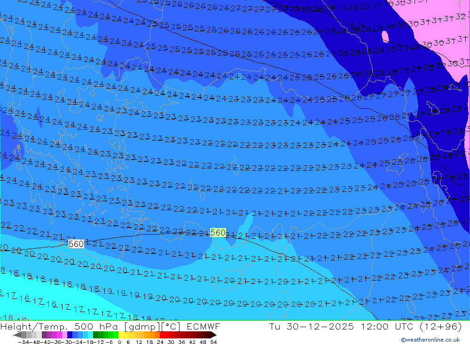Click the '[gdmp]' unit label text
The width and height of the screenshot is (470, 344).
point(142,326)
